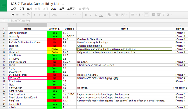188x109 pixels.
Task: Click the 'Name' header cell
Action: [28, 29]
